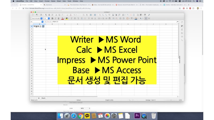Open the BTC currency dropdown in browser page
Viewport: 214px width, 120px height.
pyautogui.click(x=85, y=109)
